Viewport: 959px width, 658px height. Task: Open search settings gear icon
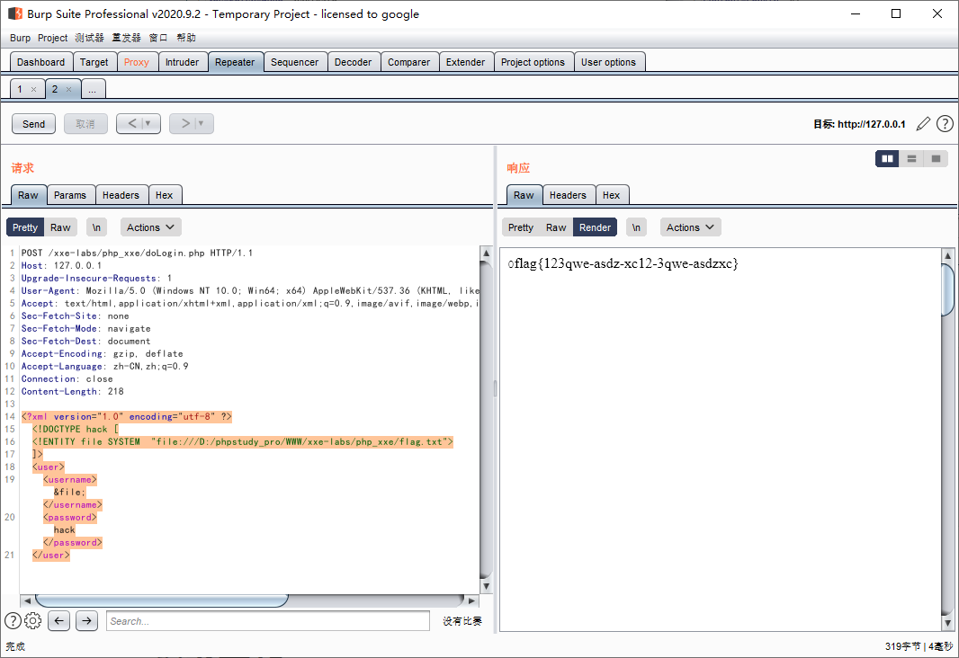(x=33, y=621)
